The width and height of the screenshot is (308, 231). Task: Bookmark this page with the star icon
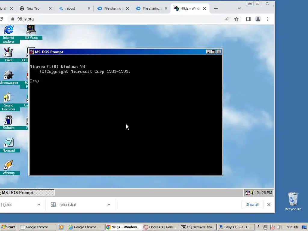236,19
